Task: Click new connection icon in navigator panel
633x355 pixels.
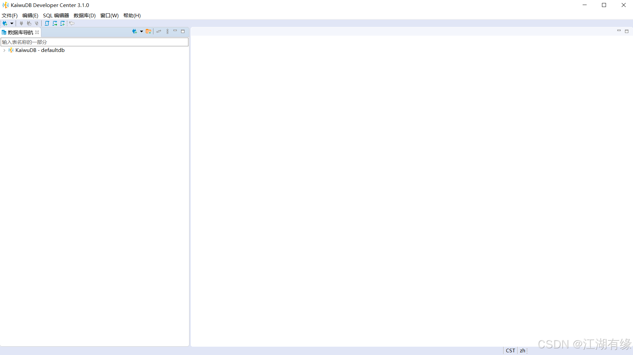Action: [x=134, y=31]
